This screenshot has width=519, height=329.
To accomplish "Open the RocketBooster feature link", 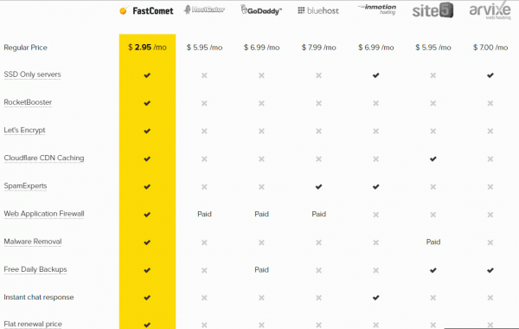I will tap(28, 102).
